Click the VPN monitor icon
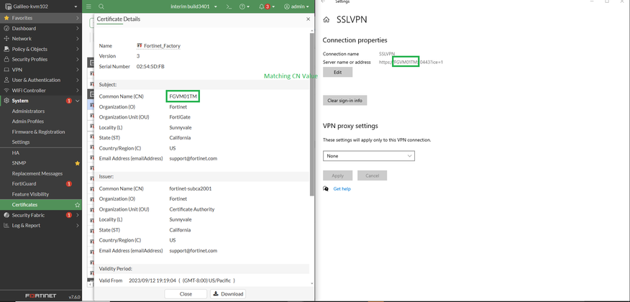The image size is (630, 302). point(6,70)
